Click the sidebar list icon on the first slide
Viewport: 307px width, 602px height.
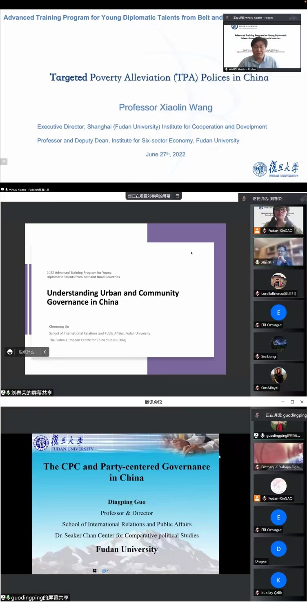tap(4, 162)
